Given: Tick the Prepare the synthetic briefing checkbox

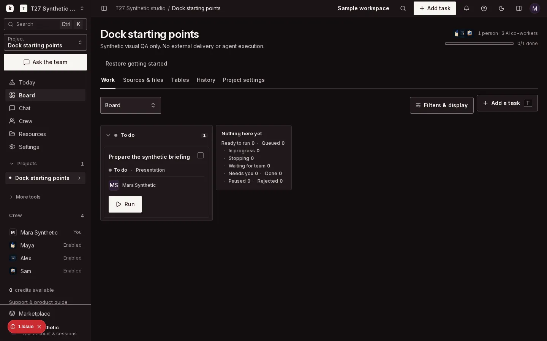Looking at the screenshot, I should click(201, 155).
